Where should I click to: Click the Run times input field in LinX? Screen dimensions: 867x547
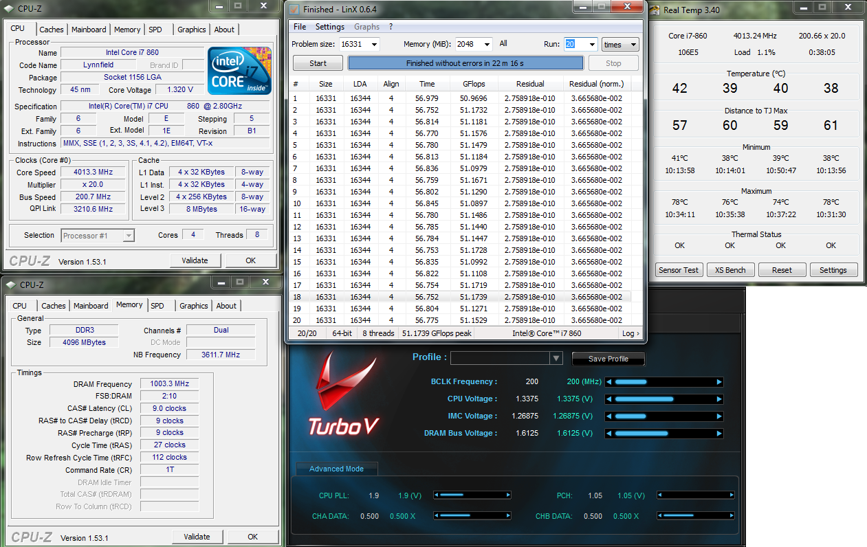(575, 44)
